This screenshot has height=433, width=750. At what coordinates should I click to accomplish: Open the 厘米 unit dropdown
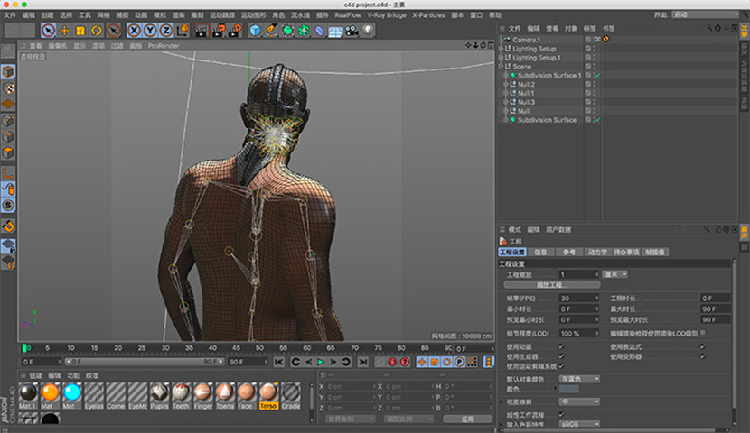pos(615,273)
